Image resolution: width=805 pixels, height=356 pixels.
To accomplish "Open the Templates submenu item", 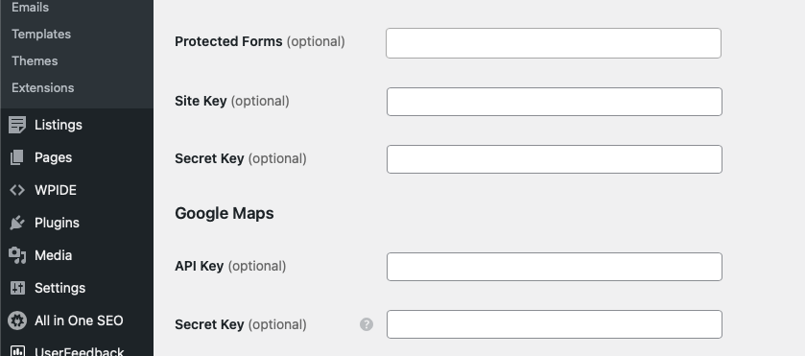I will point(41,34).
